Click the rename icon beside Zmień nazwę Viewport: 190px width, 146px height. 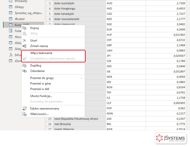(24, 46)
